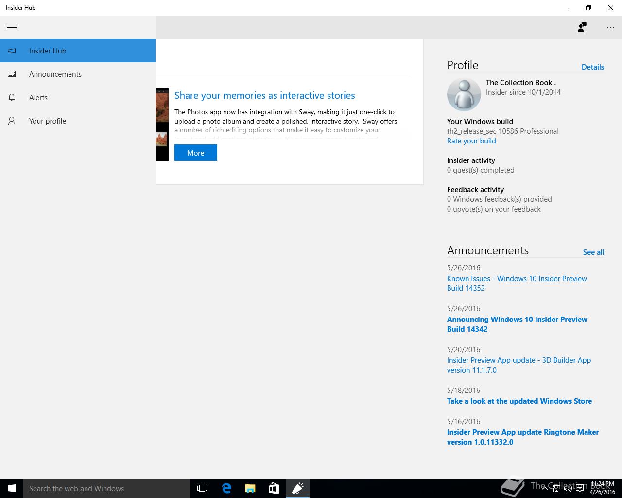
Task: Open Windows Store from the taskbar
Action: (x=274, y=488)
